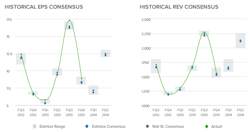Click the 2,500 label on REV axis
The height and width of the screenshot is (132, 252).
pos(146,19)
